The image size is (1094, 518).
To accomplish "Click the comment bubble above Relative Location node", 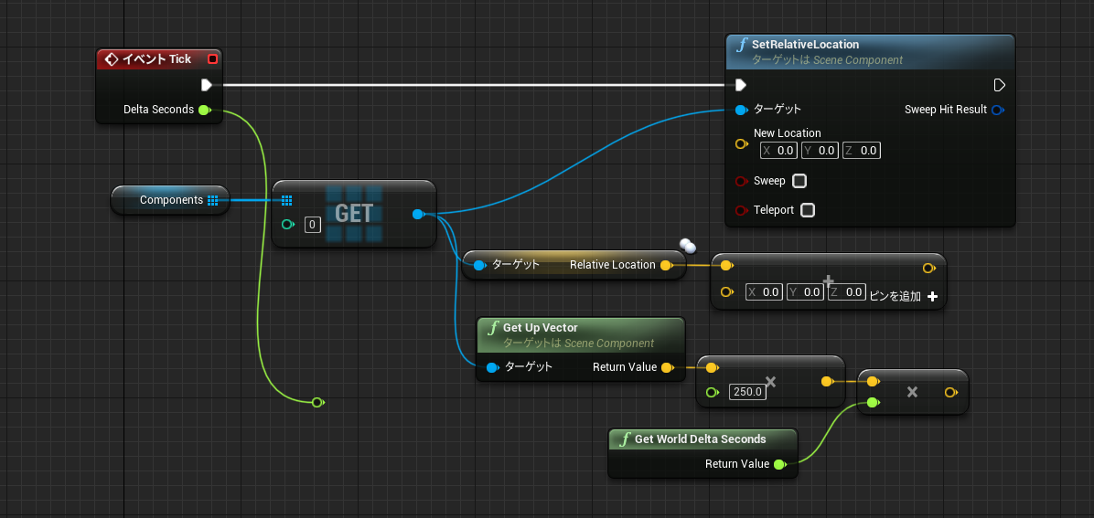I will point(688,245).
